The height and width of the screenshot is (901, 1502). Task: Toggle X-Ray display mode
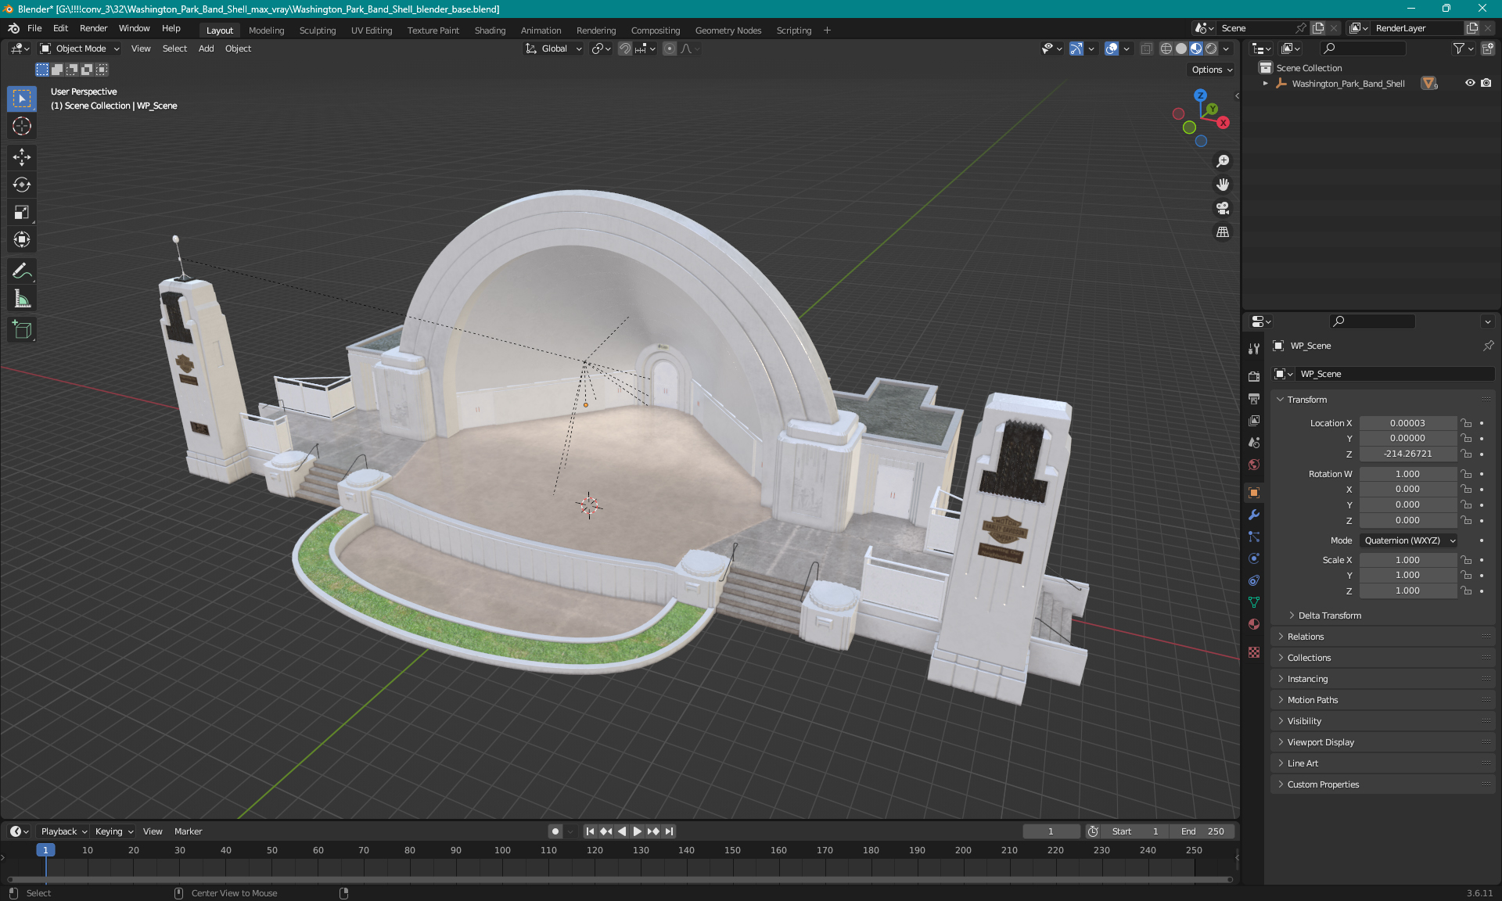pos(1146,48)
